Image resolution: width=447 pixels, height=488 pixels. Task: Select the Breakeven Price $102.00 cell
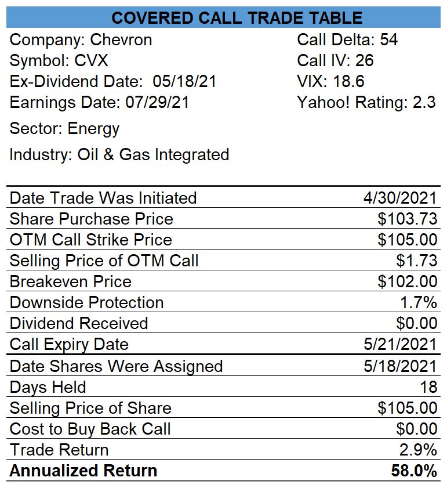tap(407, 281)
